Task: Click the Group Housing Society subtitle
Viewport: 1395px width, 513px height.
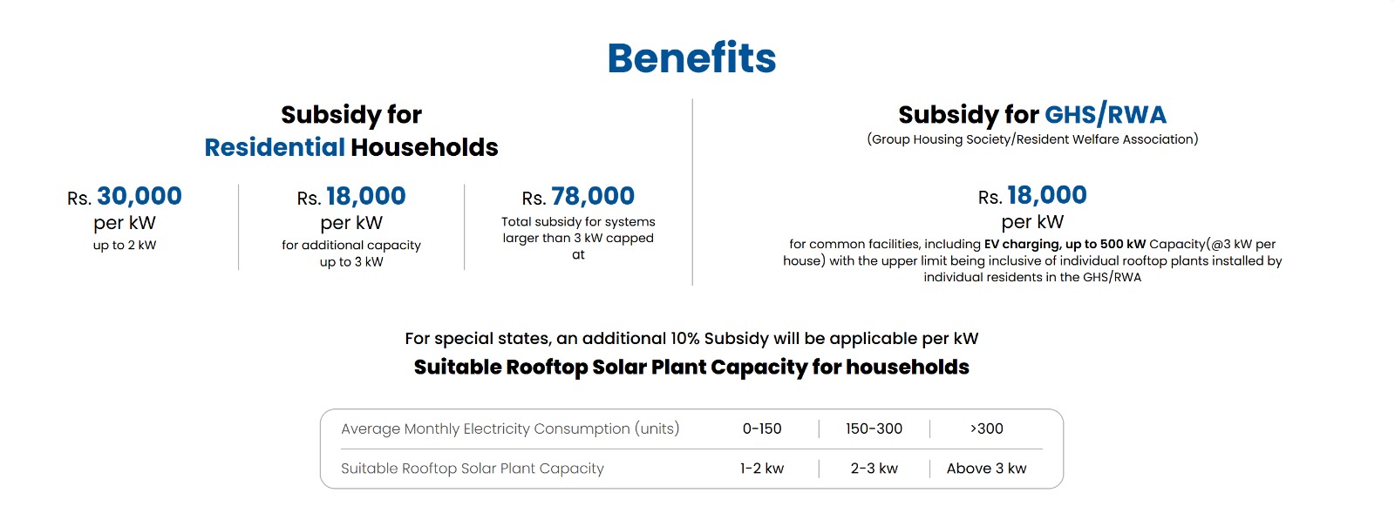Action: pos(1032,139)
